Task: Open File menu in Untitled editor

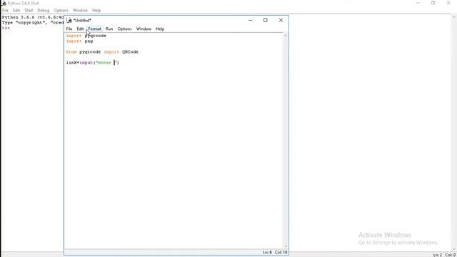Action: [69, 29]
